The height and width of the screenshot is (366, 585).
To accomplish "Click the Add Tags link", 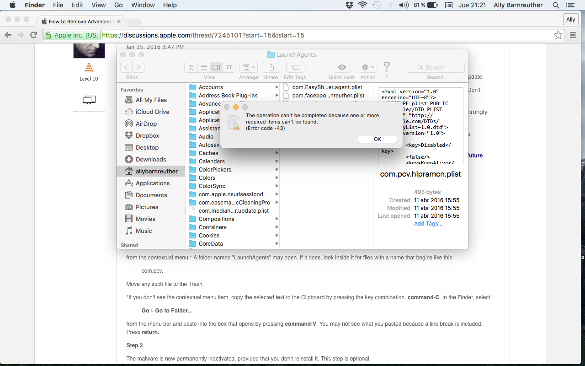I will 428,224.
